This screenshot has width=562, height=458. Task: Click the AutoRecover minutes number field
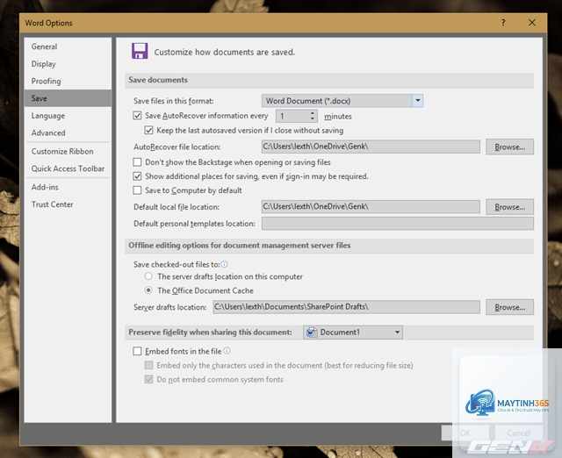(292, 116)
